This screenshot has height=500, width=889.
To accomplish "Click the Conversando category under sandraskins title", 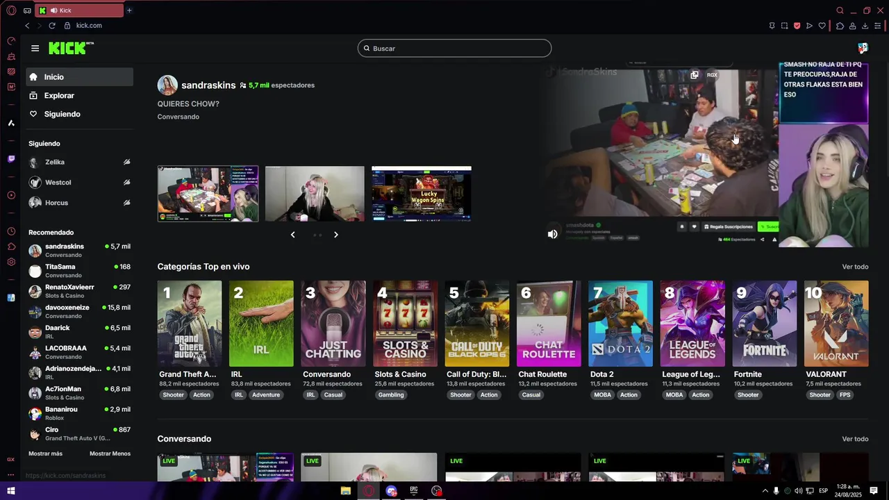I will pos(178,117).
